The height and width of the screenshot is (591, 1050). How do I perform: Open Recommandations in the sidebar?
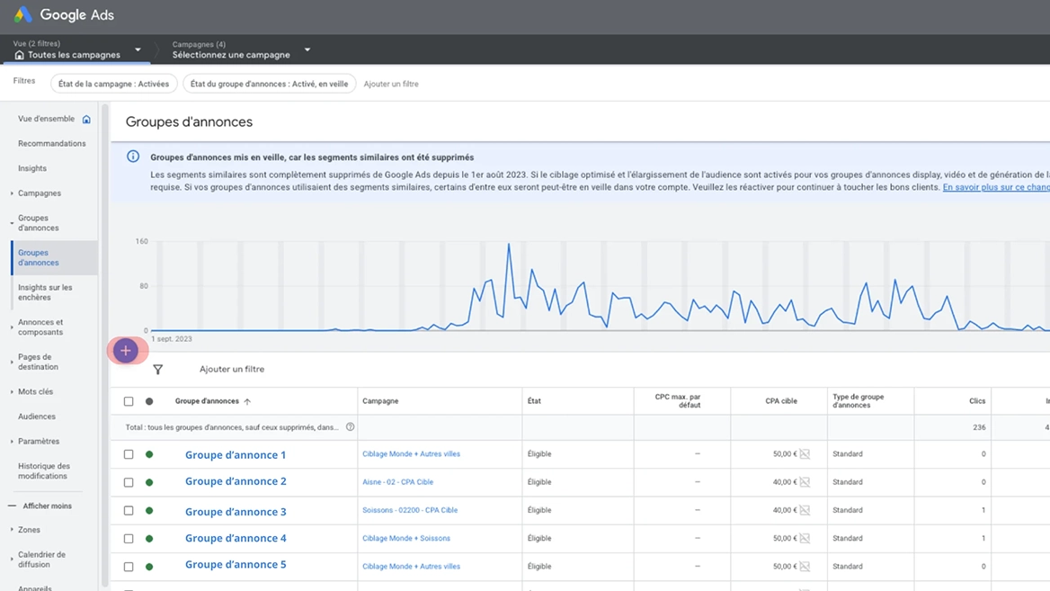click(x=51, y=143)
